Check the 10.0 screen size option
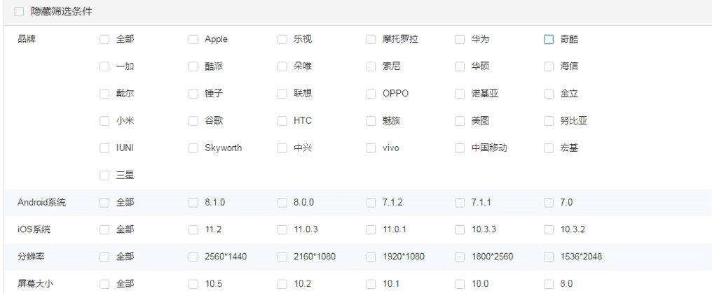Viewport: 712px width, 293px height. point(460,284)
